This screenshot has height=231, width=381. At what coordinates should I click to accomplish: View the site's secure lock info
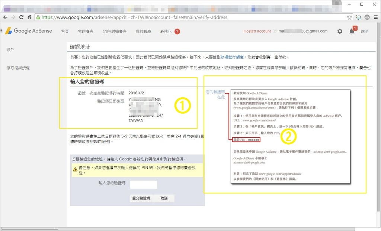click(38, 17)
